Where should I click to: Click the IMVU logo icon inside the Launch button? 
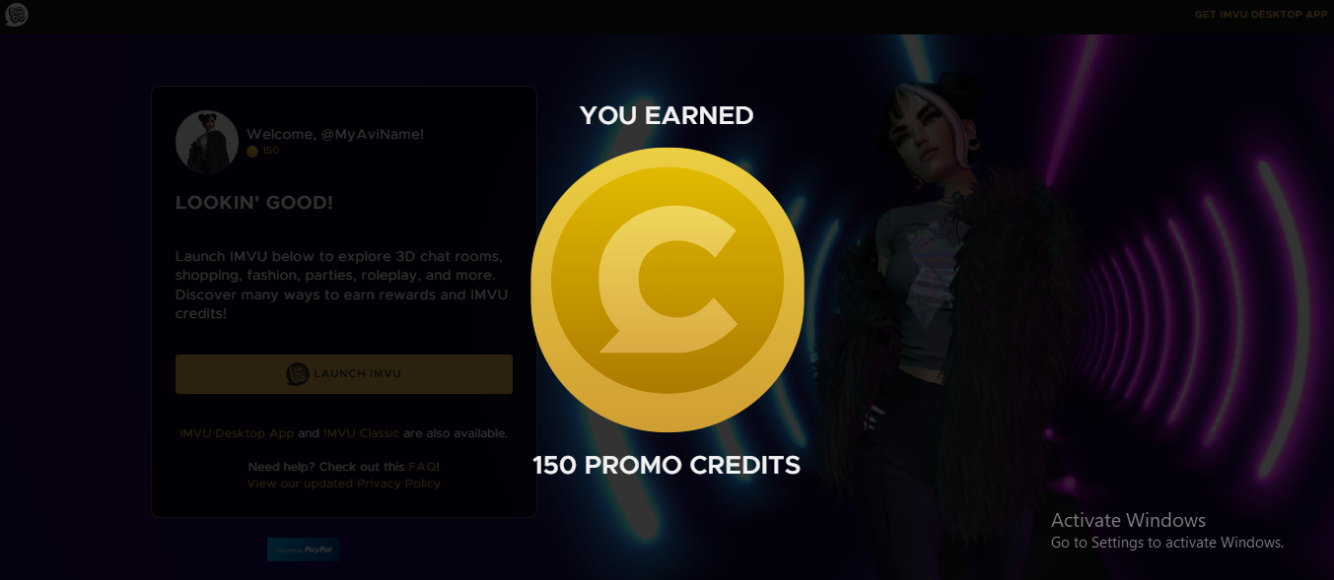point(298,374)
